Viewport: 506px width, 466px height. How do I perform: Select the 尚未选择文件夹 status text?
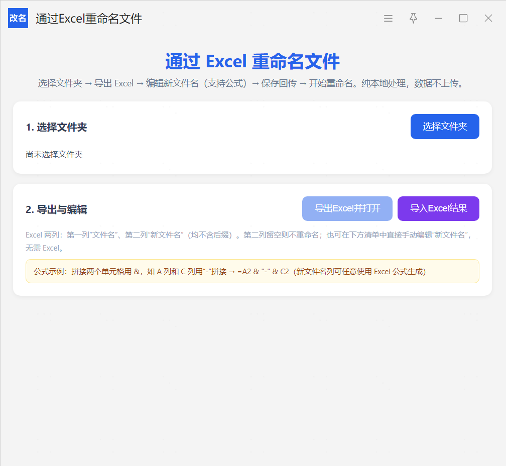(x=54, y=155)
